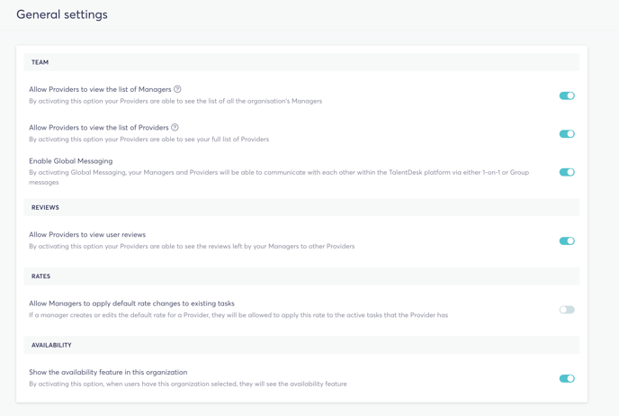Toggle Allow Providers to view Managers list

[567, 95]
